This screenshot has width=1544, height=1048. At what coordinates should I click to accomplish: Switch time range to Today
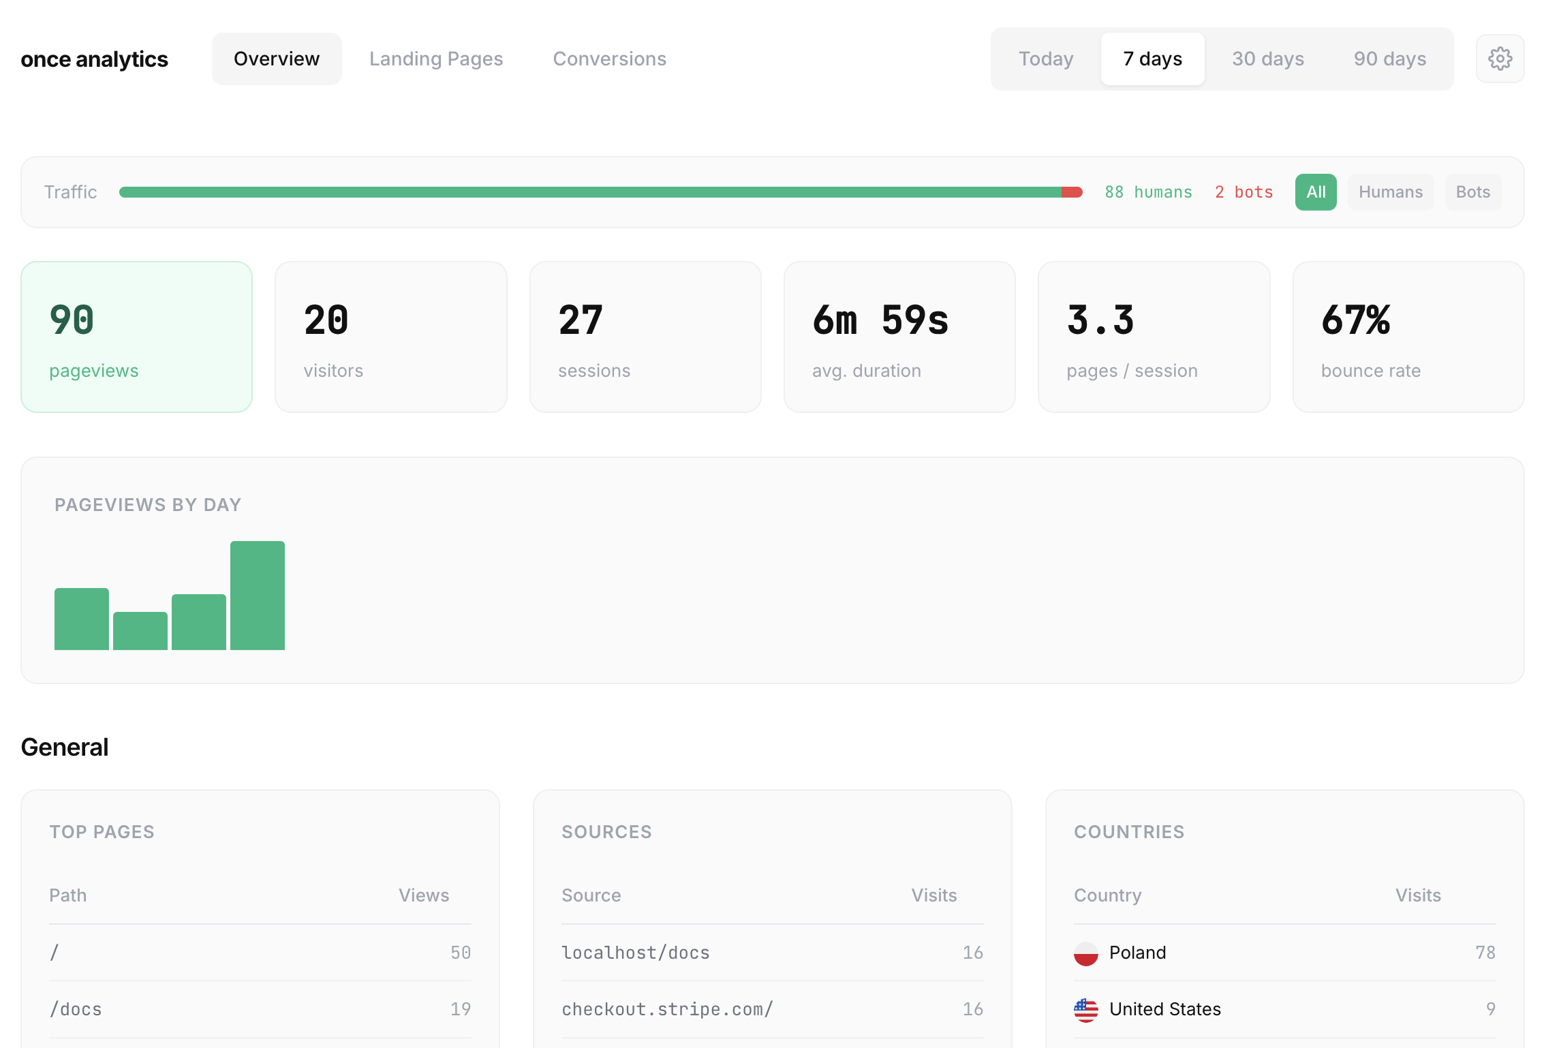click(1045, 59)
